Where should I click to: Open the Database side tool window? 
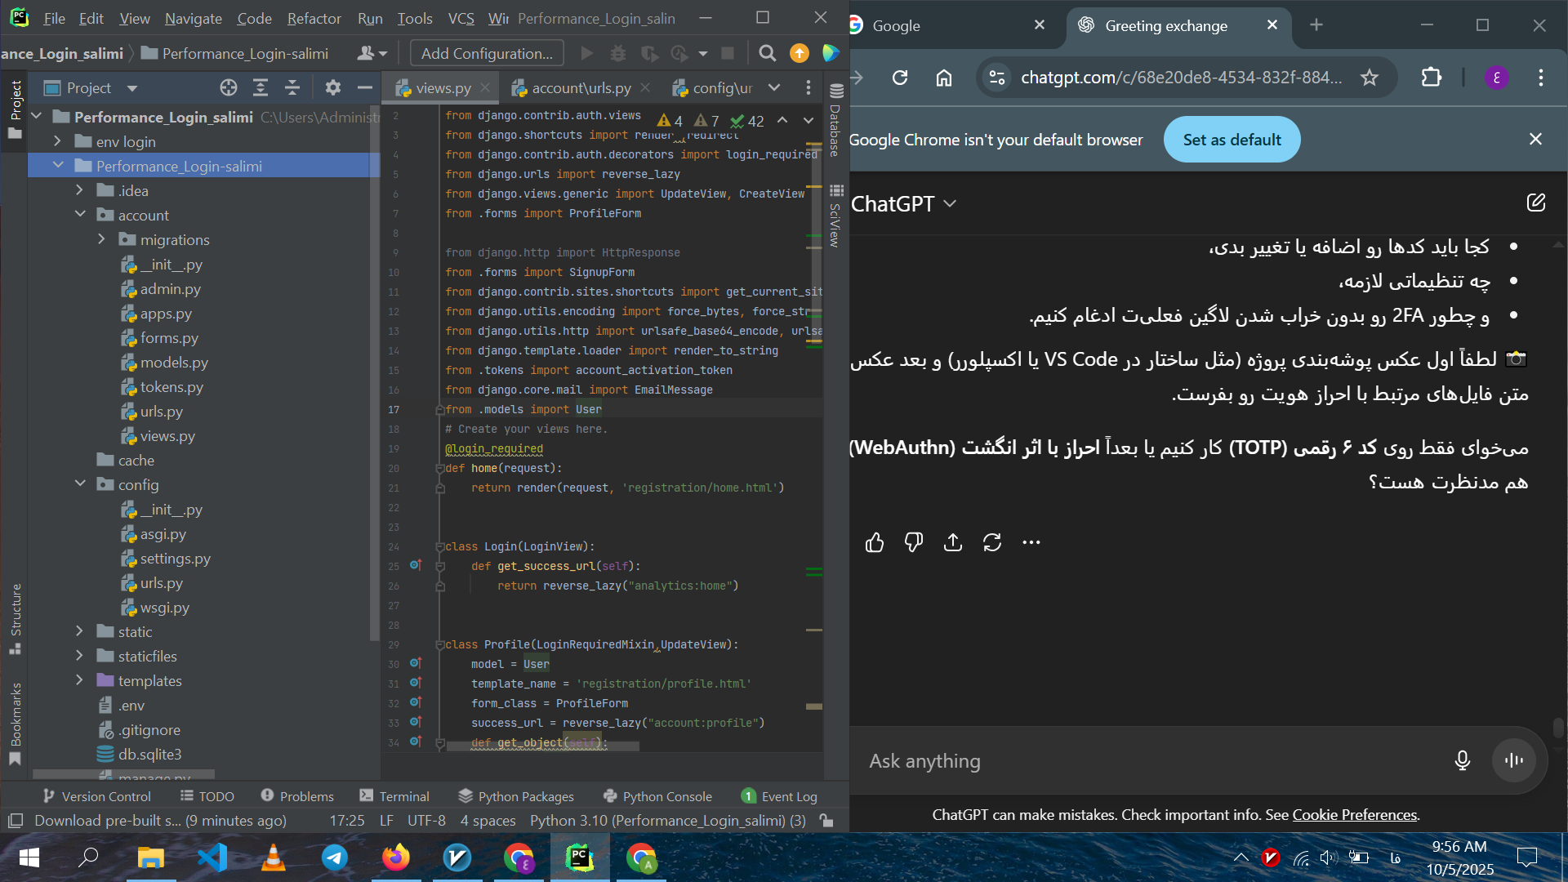[835, 121]
